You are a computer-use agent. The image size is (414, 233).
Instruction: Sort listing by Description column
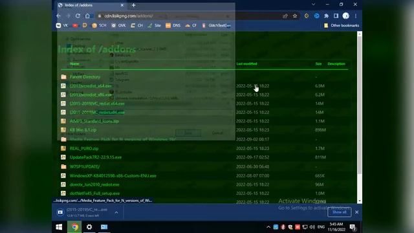[336, 63]
